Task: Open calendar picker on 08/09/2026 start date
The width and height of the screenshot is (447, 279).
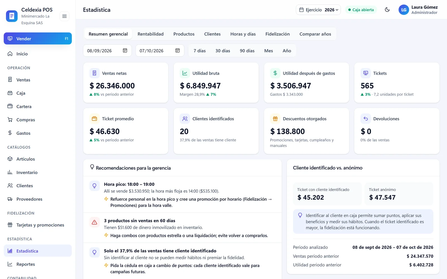Action: 125,50
